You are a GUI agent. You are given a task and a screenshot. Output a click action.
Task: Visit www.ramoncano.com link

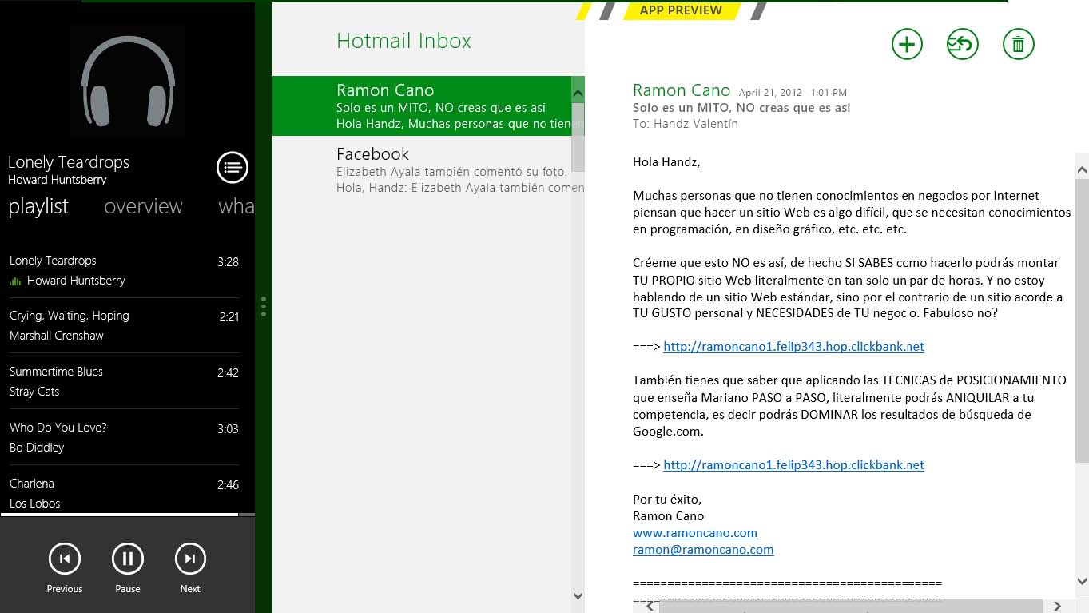(x=695, y=532)
